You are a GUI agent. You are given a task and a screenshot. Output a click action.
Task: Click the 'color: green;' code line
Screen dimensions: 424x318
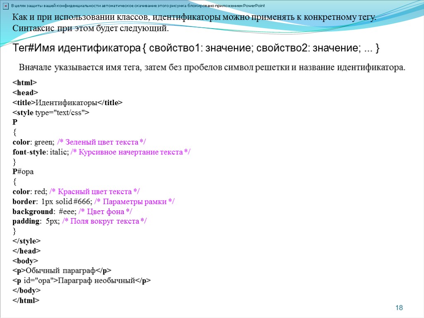(79, 142)
